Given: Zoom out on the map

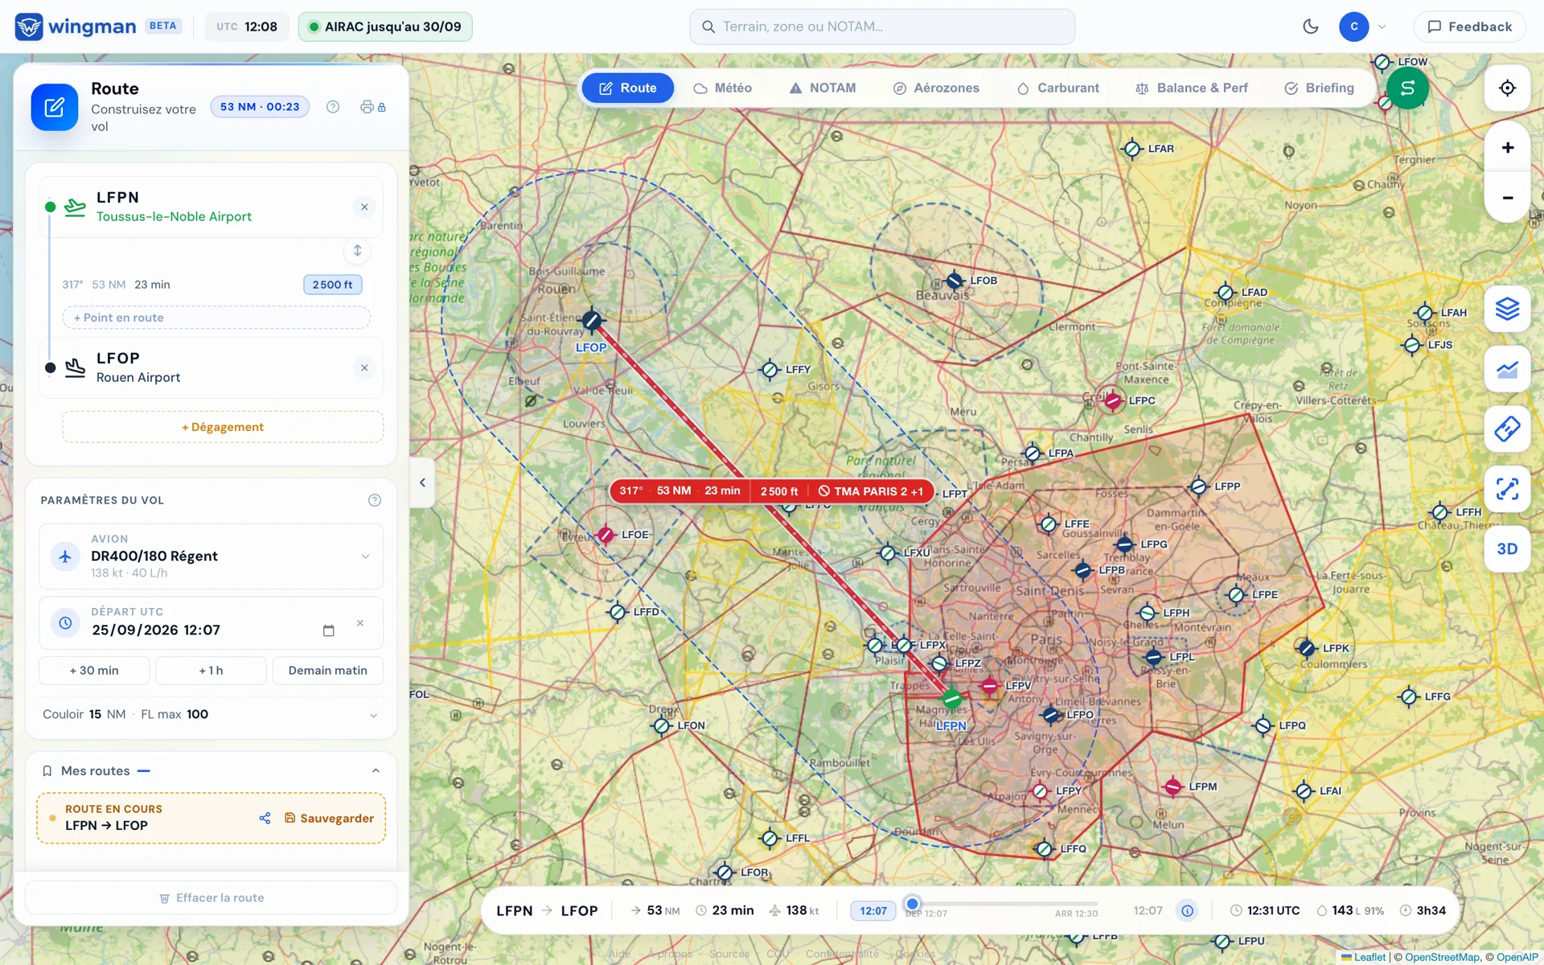Looking at the screenshot, I should point(1507,197).
